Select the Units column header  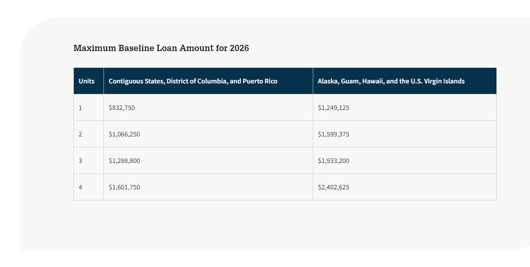click(x=87, y=81)
